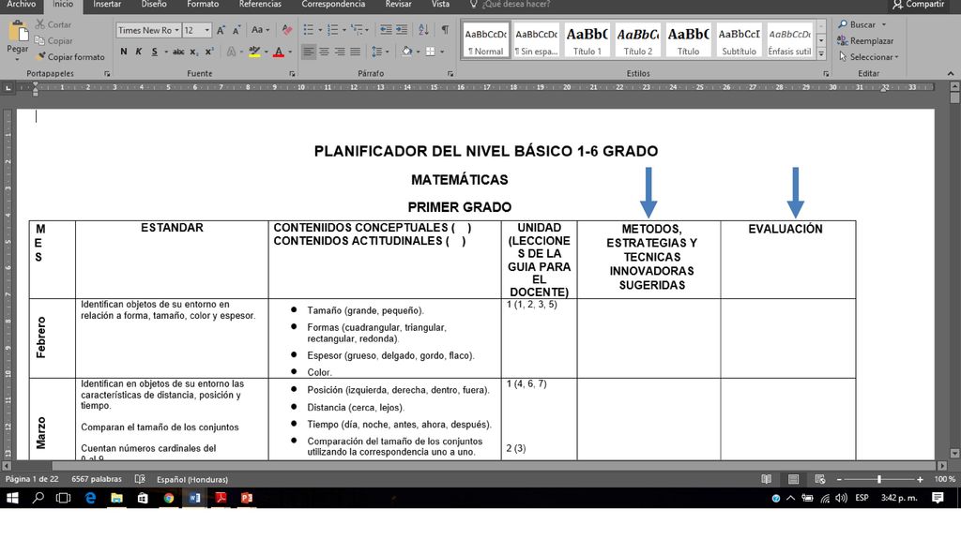Toggle bold (N) formatting

(x=124, y=52)
